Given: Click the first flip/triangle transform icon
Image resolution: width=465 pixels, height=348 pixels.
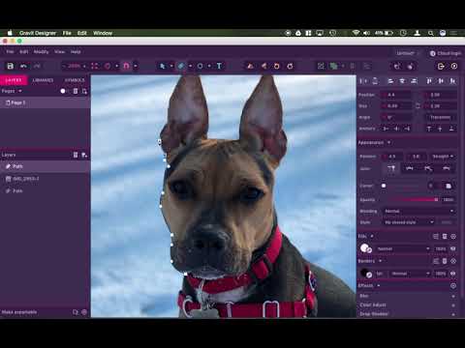Looking at the screenshot, I should click(250, 66).
